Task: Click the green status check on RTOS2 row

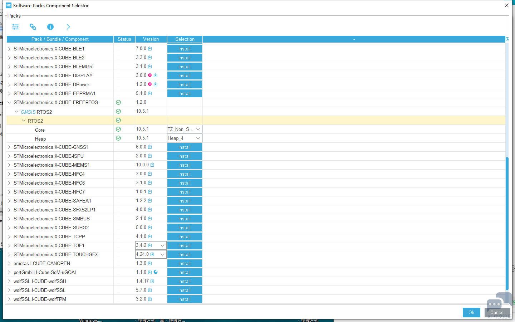Action: point(118,120)
